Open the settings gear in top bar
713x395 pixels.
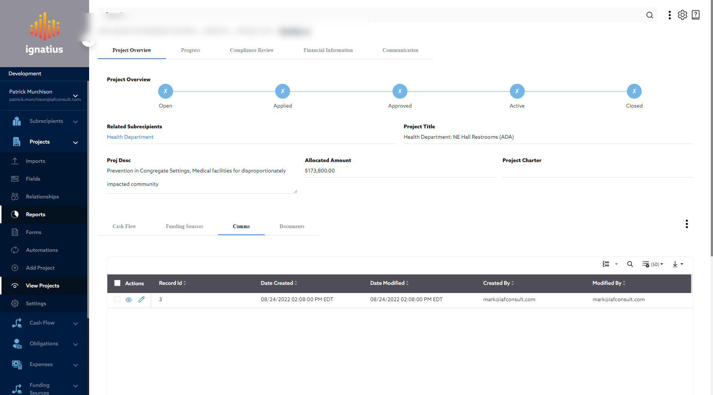[x=683, y=15]
